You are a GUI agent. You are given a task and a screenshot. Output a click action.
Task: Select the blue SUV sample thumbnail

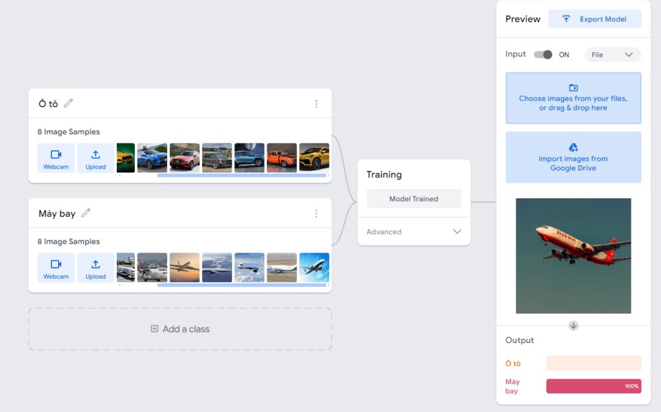click(152, 158)
